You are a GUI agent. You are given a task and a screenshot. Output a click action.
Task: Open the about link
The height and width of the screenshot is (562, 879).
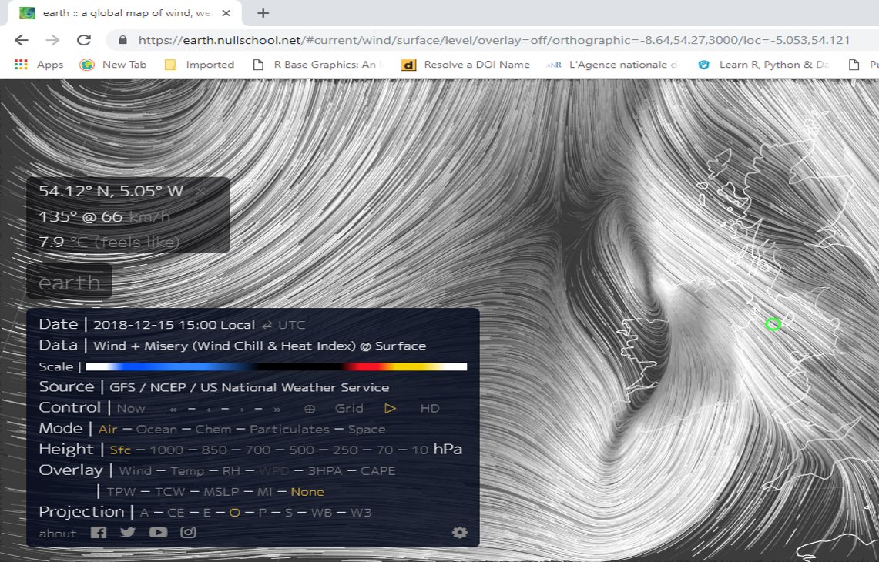coord(57,534)
